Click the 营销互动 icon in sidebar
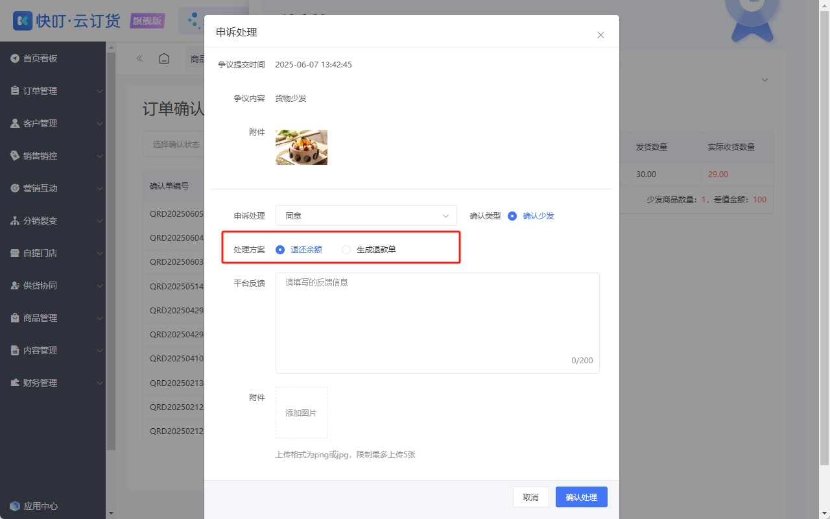The width and height of the screenshot is (830, 519). [15, 188]
